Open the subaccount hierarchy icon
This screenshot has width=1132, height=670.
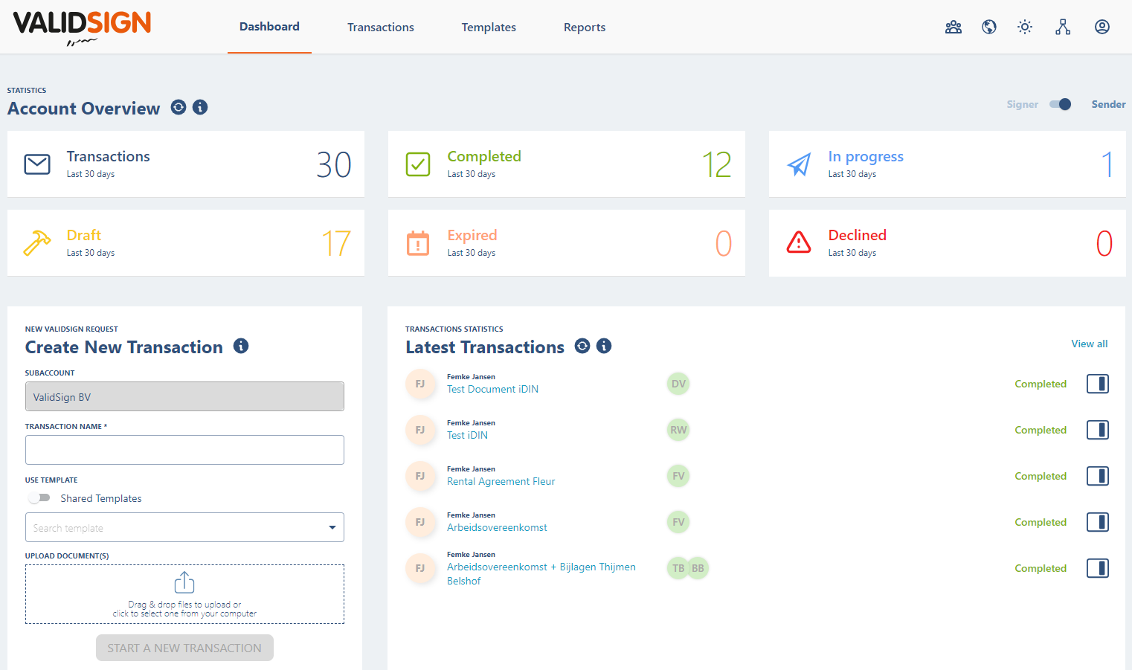tap(1063, 27)
